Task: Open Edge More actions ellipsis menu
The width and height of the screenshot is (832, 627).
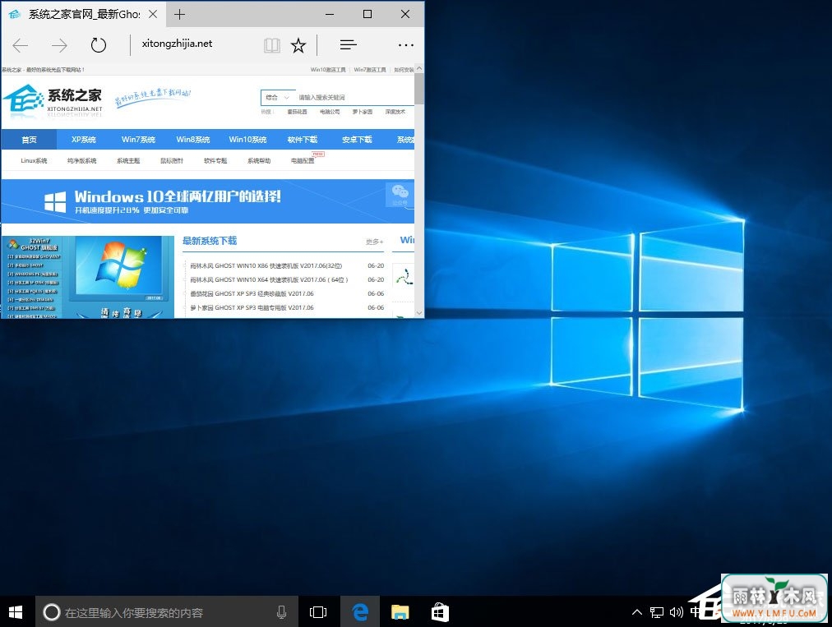Action: click(406, 45)
